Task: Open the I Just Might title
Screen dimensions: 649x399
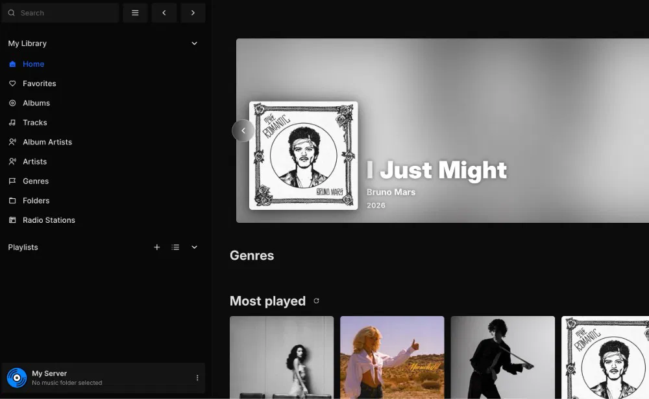Action: 437,170
